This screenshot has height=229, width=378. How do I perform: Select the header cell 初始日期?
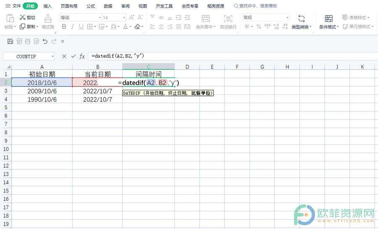point(42,74)
